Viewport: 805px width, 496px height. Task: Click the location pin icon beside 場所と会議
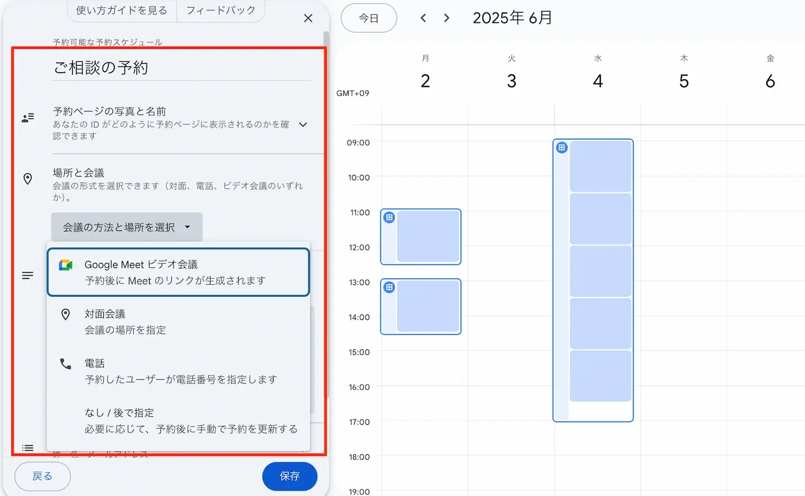[x=28, y=179]
